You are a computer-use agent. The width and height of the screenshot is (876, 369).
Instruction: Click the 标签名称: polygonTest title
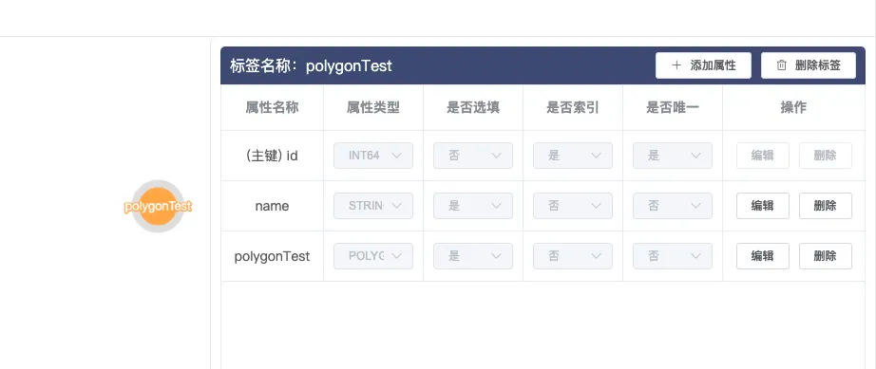coord(312,65)
